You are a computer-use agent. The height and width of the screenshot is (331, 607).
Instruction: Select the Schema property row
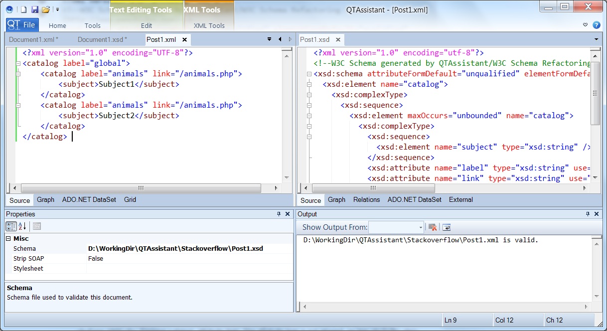point(149,248)
